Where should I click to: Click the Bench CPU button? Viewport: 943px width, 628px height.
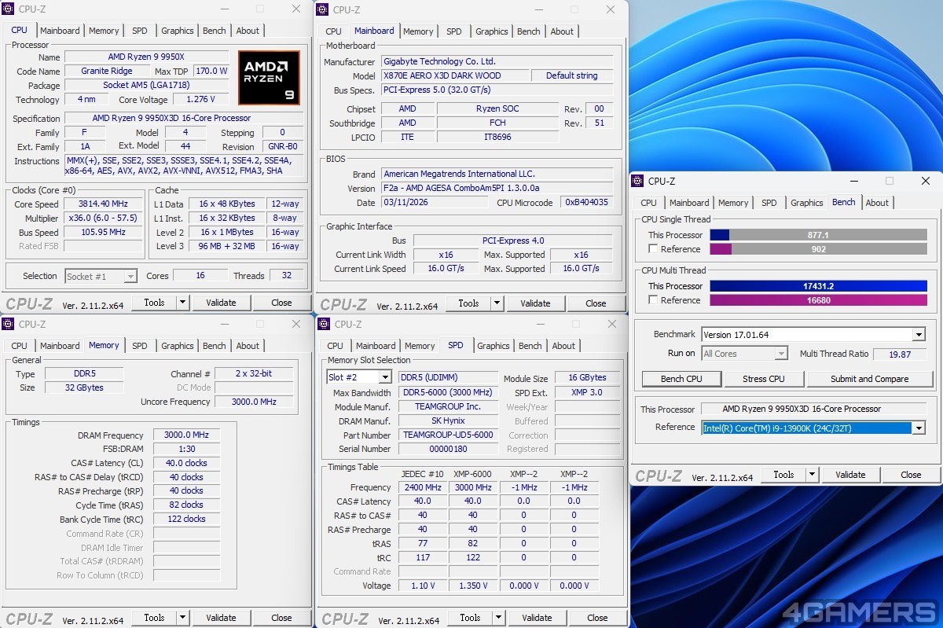click(681, 379)
